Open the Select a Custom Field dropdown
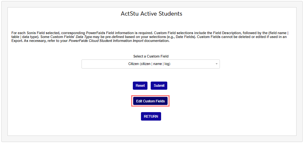 (150, 64)
